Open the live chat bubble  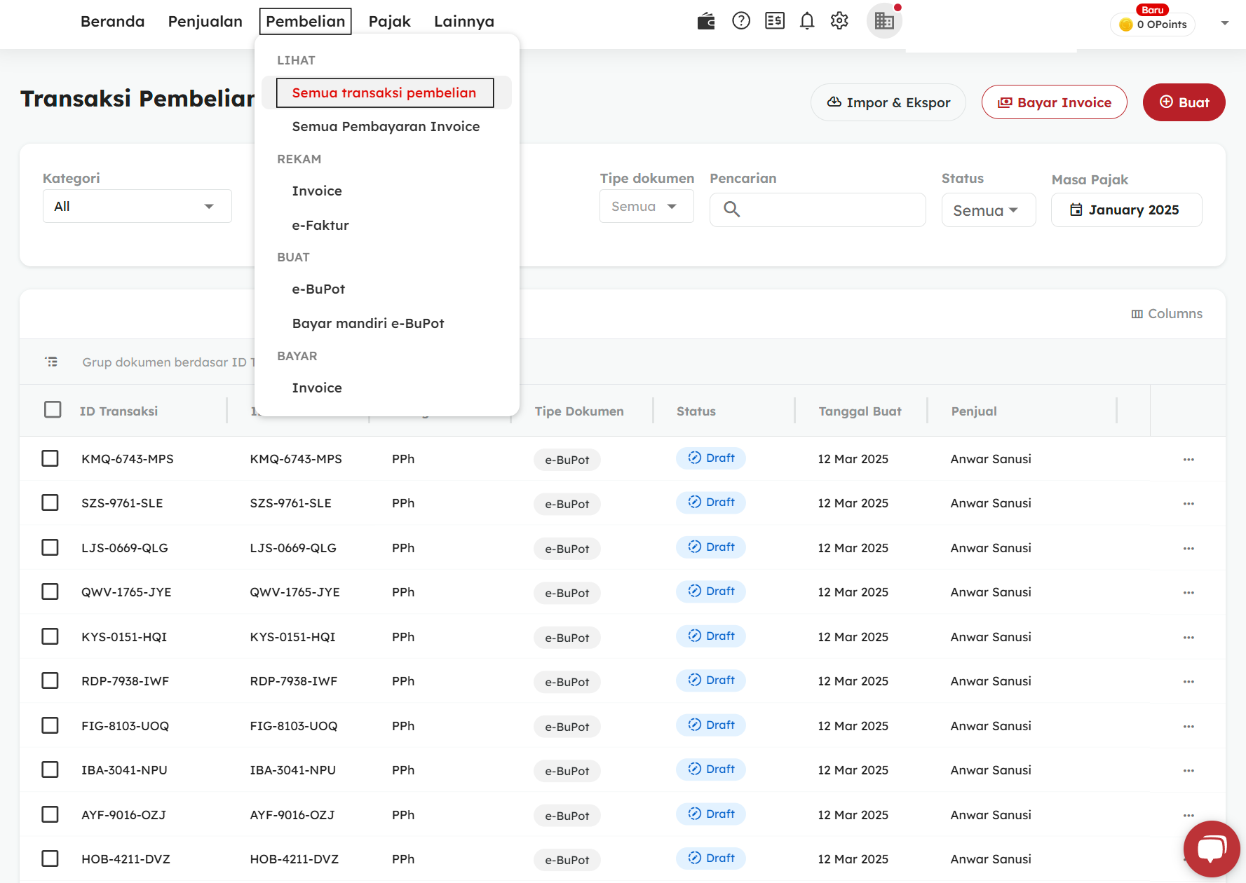(1211, 849)
